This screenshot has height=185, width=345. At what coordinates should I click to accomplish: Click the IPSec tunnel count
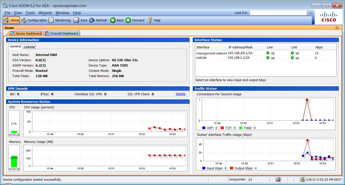(52, 94)
